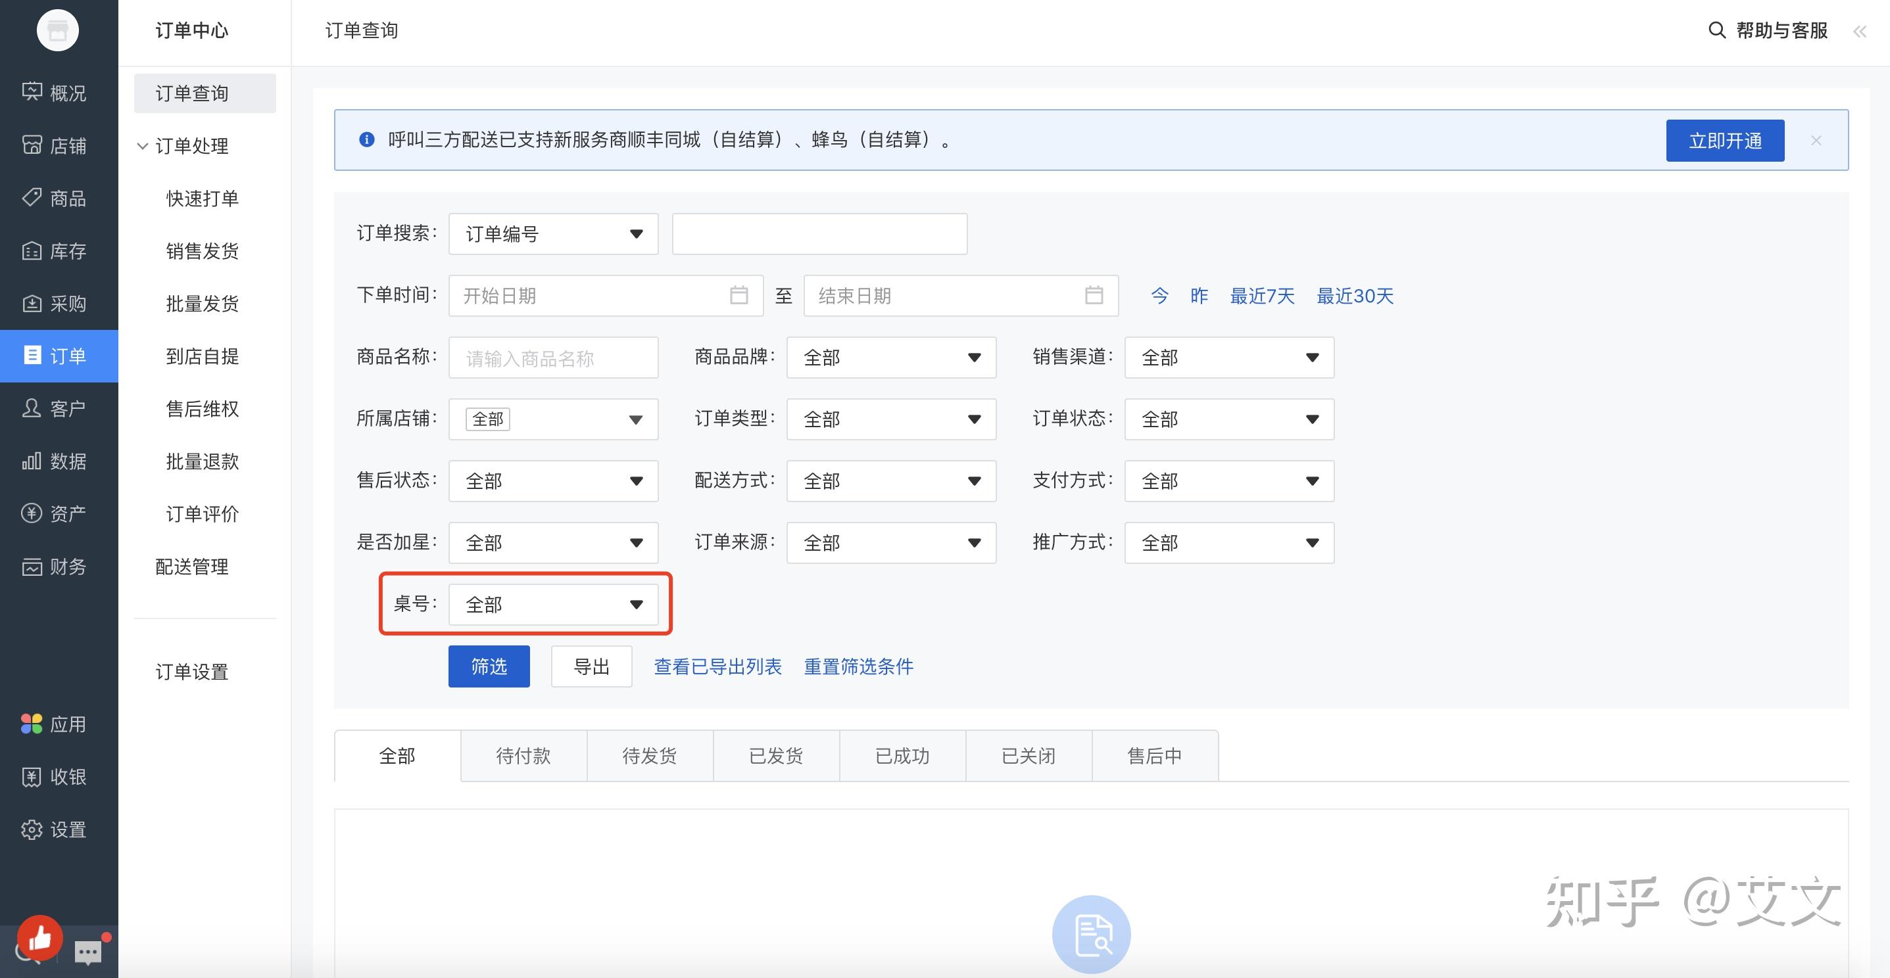Open the start date calendar icon
1890x978 pixels.
pos(739,294)
